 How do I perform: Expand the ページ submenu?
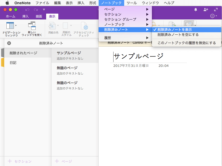pyautogui.click(x=125, y=9)
